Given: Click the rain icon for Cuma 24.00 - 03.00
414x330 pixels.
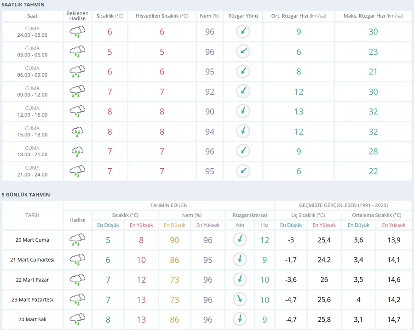Looking at the screenshot, I should coord(77,32).
